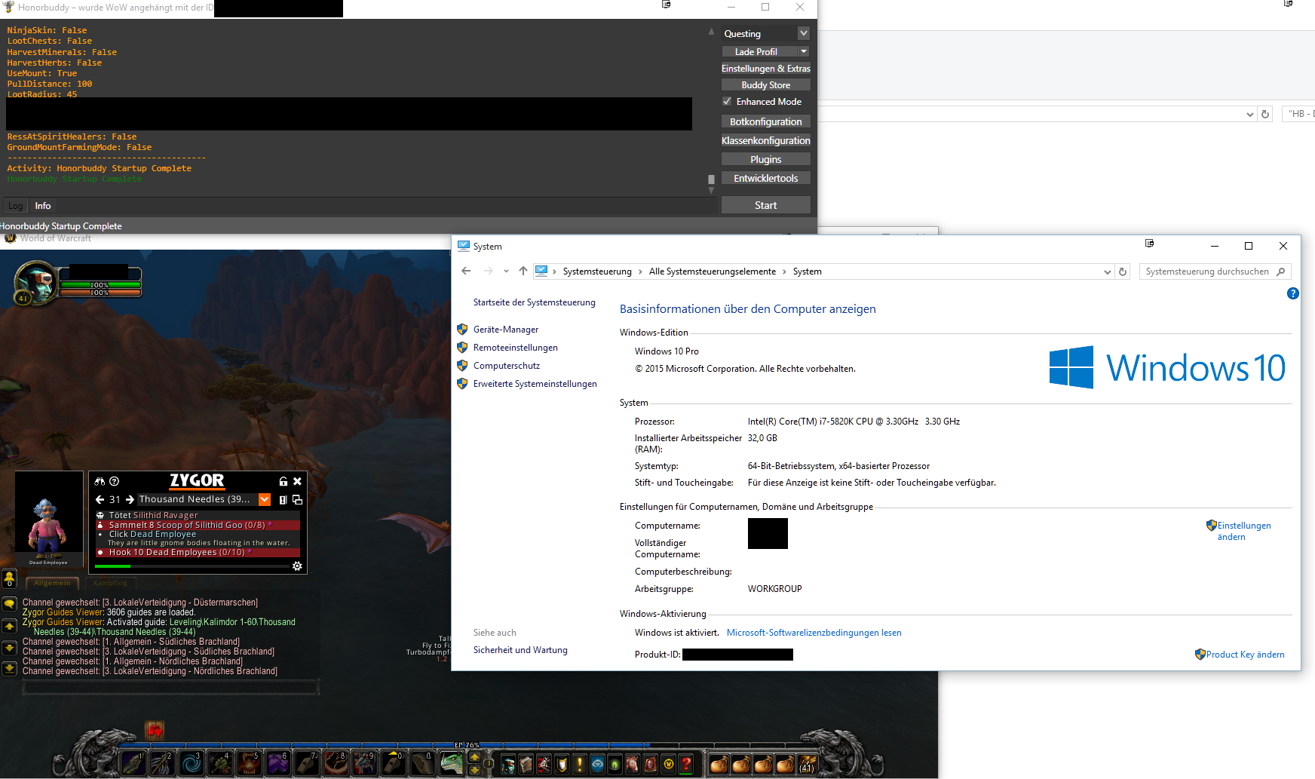This screenshot has height=779, width=1315.
Task: Close the Zygor guide viewer
Action: [x=297, y=481]
